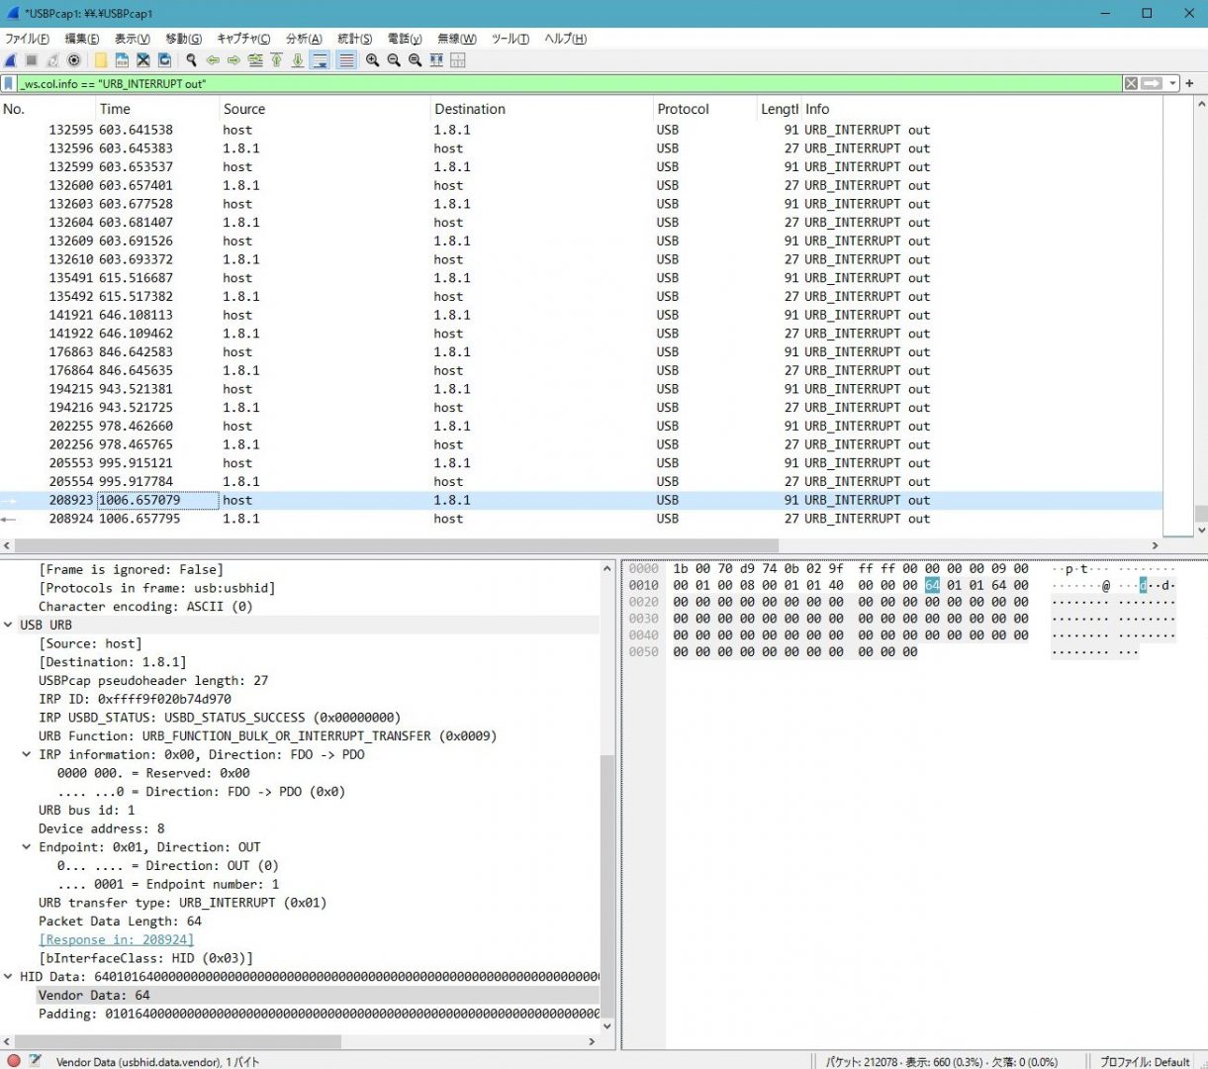Click the capture options gear icon
The height and width of the screenshot is (1069, 1208).
[74, 60]
